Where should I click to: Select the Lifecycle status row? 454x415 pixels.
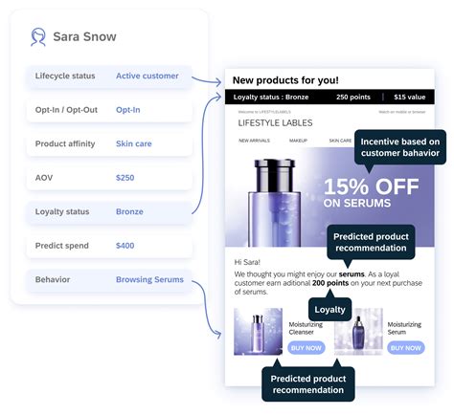(x=109, y=76)
